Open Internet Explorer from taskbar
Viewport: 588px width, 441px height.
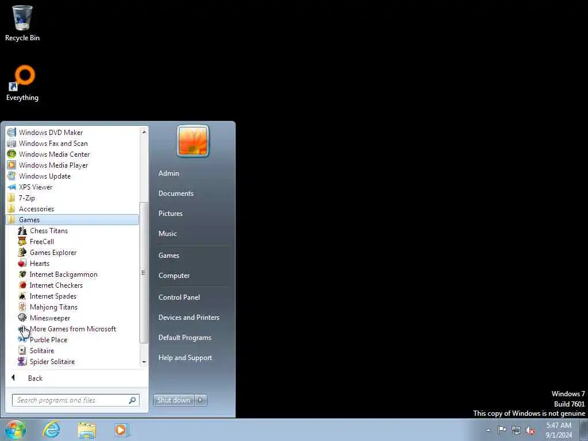click(51, 430)
